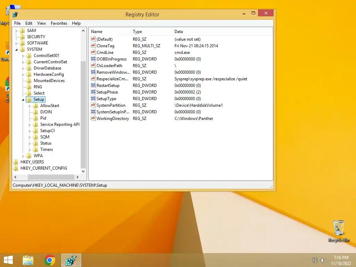Select the RespecializeCm... value
356x267 pixels.
pyautogui.click(x=112, y=79)
